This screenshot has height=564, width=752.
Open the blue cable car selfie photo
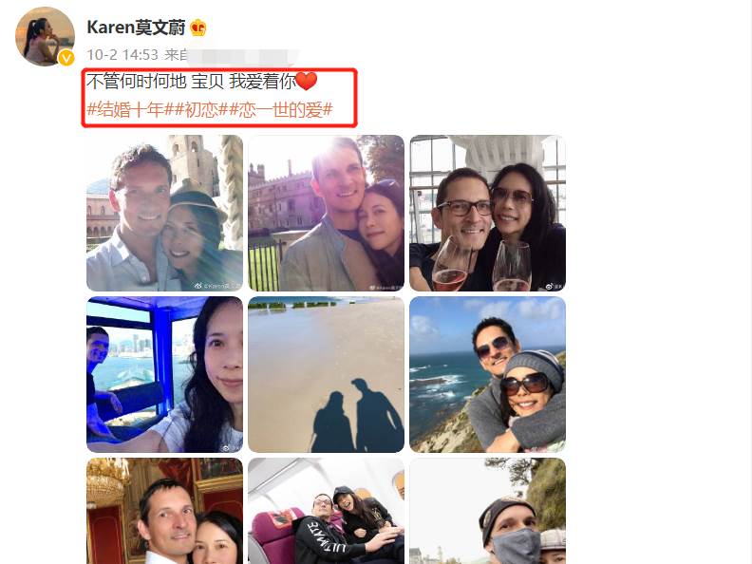pyautogui.click(x=164, y=374)
